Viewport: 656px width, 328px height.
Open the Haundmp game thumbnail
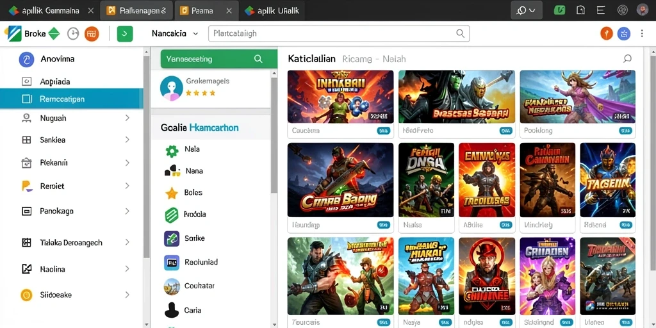click(341, 180)
